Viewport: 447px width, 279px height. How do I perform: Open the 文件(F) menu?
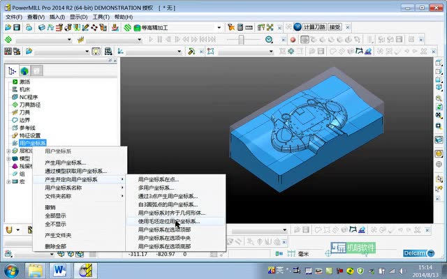pos(14,17)
